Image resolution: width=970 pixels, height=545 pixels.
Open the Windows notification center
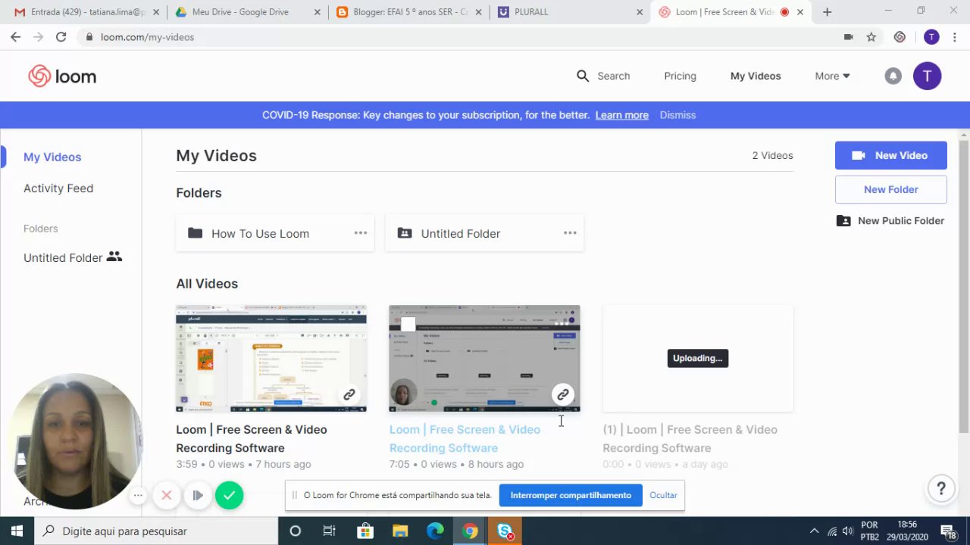[947, 531]
